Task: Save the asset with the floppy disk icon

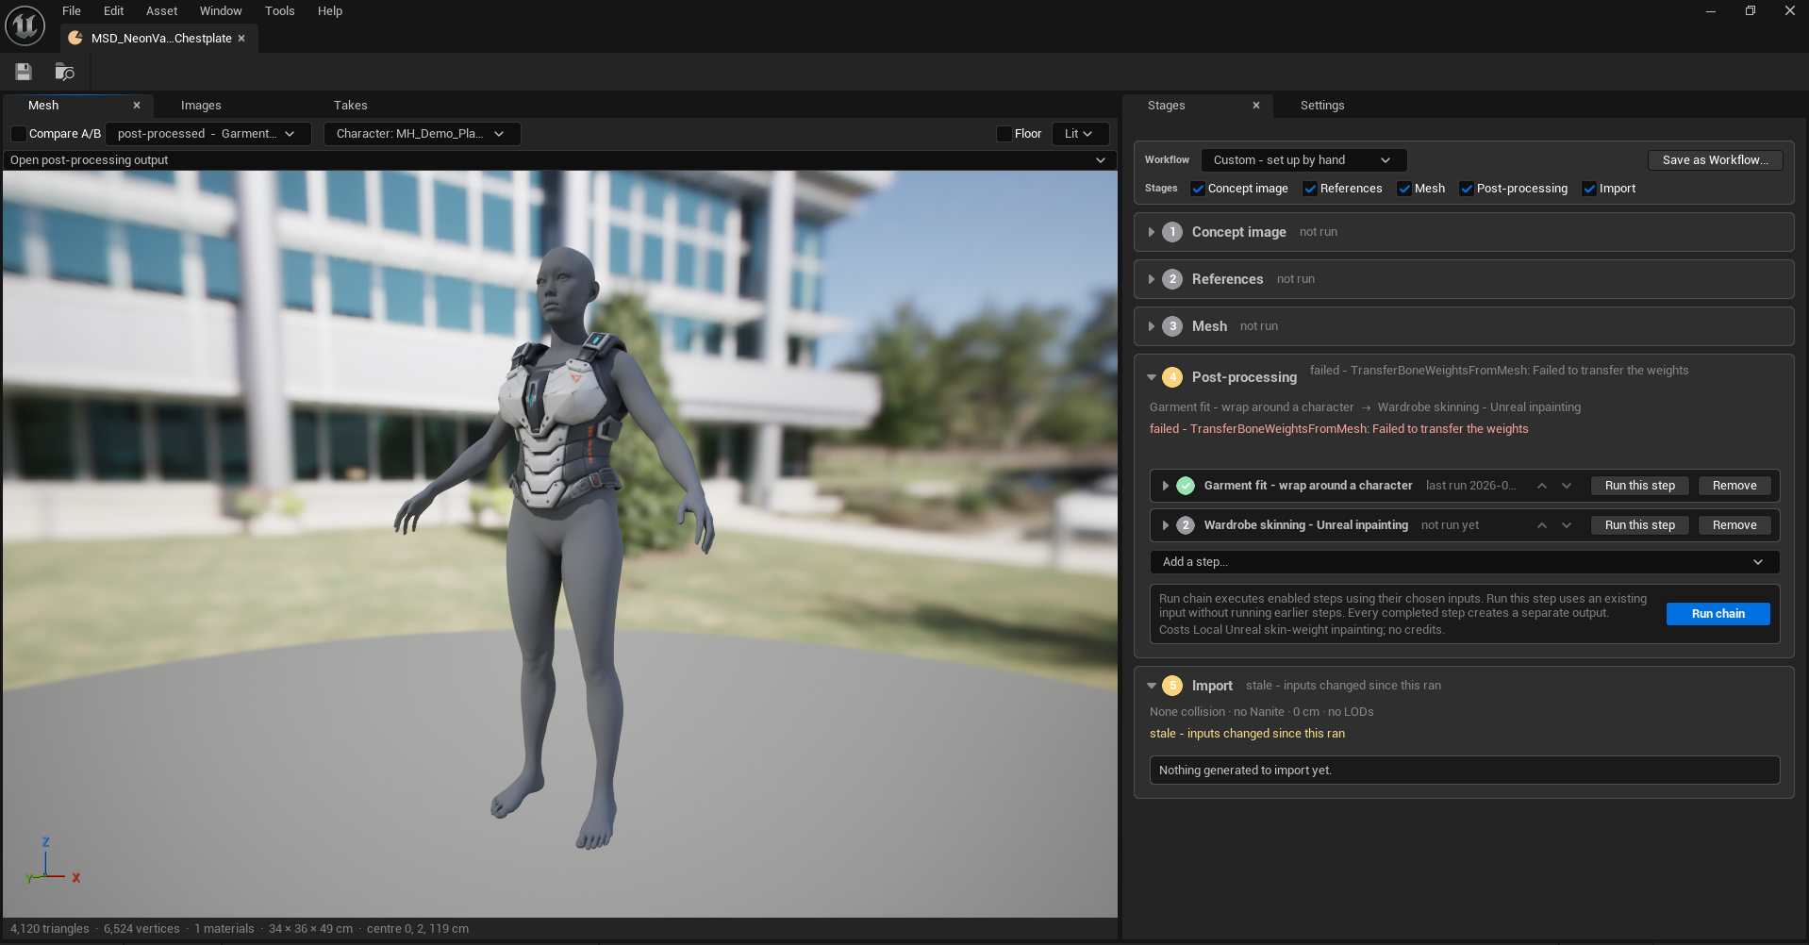Action: [24, 72]
